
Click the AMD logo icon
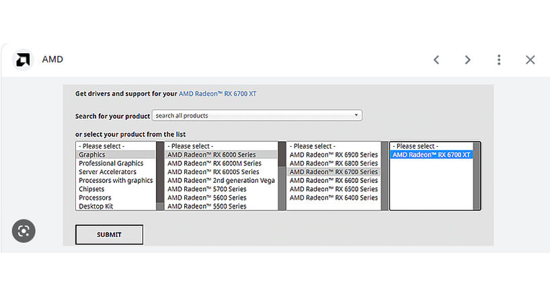pyautogui.click(x=23, y=60)
